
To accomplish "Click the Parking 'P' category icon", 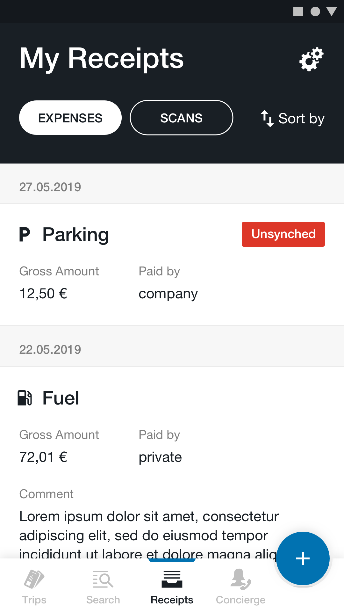I will tap(25, 234).
